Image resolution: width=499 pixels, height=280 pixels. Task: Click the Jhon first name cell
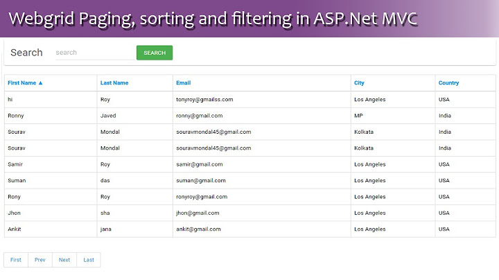[15, 213]
